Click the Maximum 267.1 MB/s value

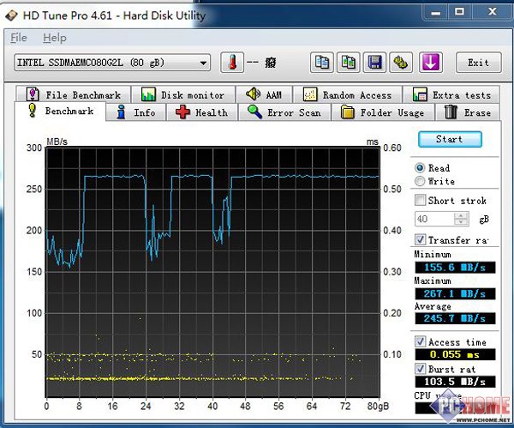coord(455,293)
